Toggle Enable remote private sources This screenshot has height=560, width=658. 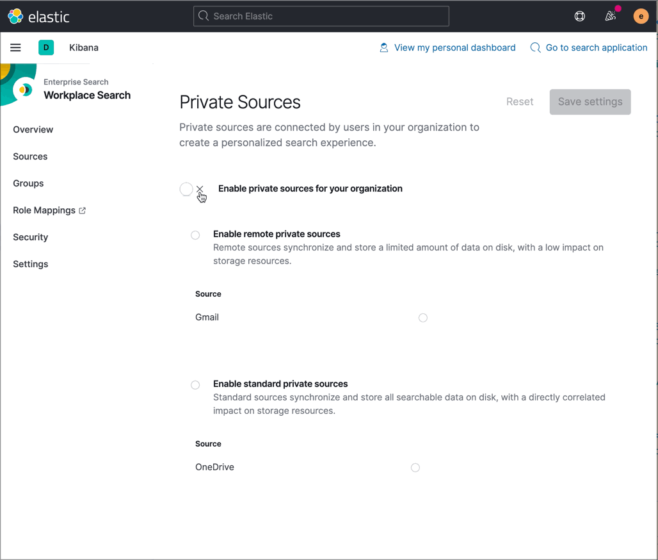click(195, 235)
